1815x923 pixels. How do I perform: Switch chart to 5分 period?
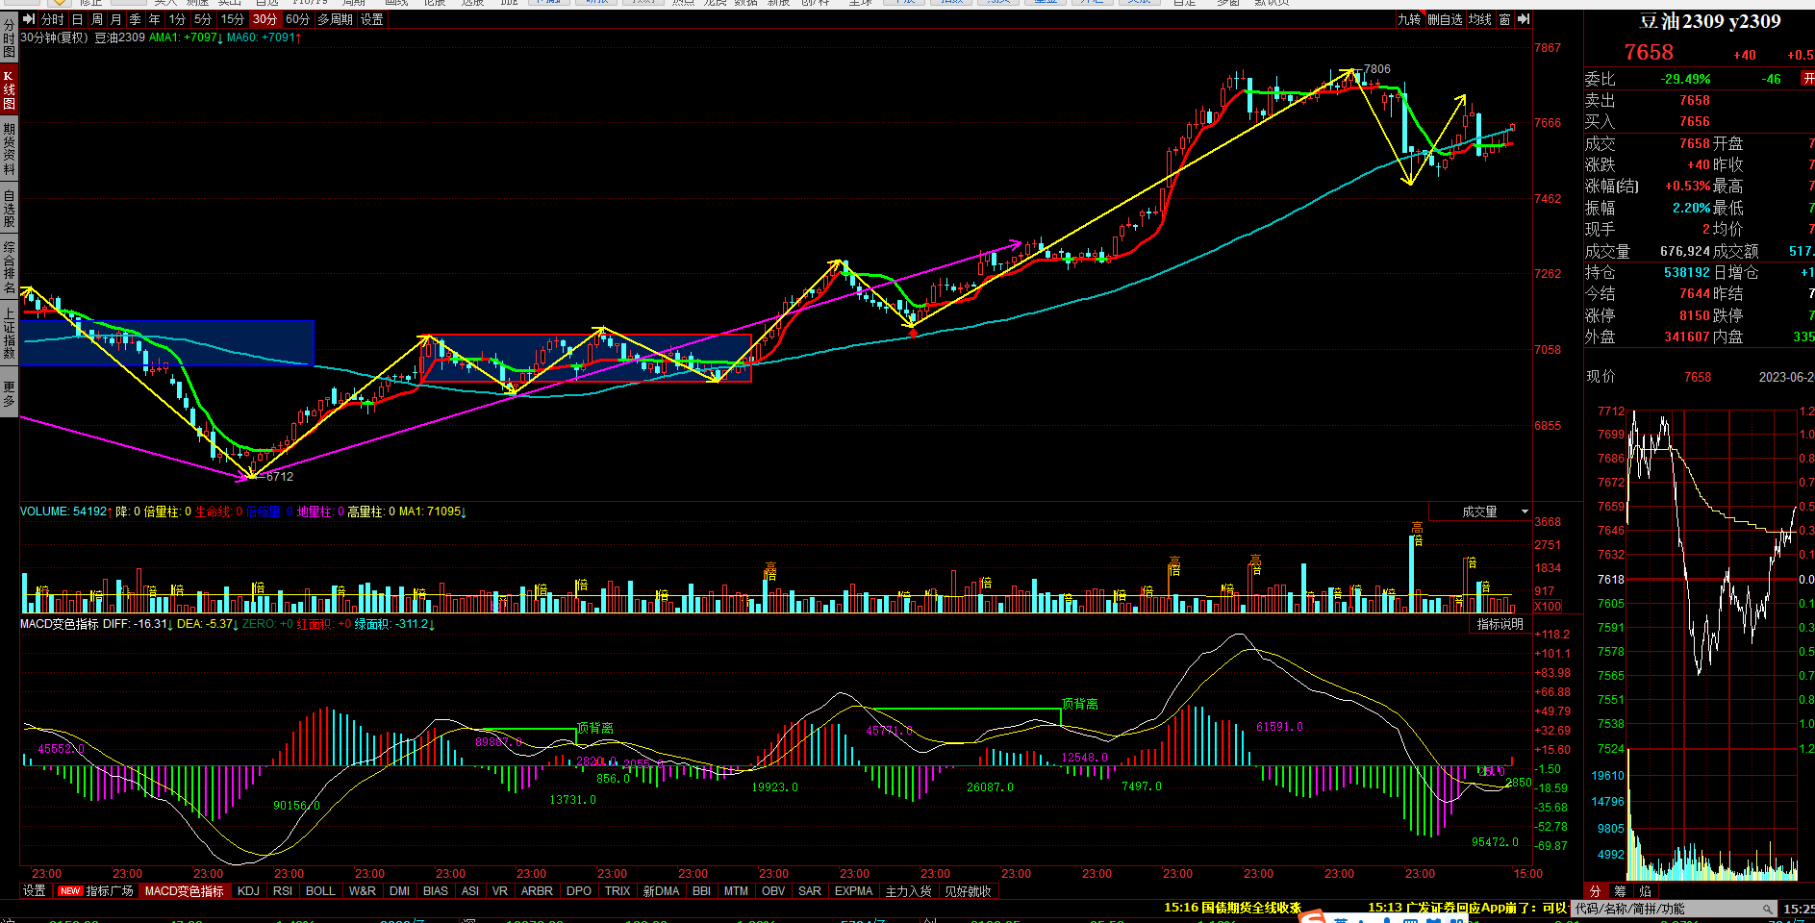point(203,19)
